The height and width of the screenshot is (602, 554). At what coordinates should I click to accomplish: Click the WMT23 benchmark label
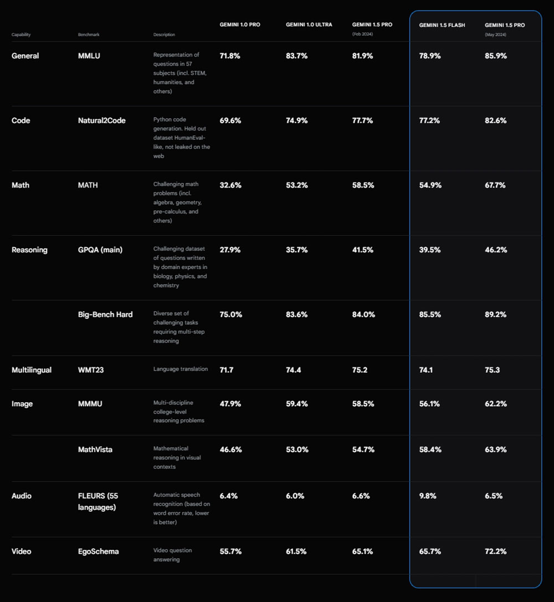pos(92,370)
